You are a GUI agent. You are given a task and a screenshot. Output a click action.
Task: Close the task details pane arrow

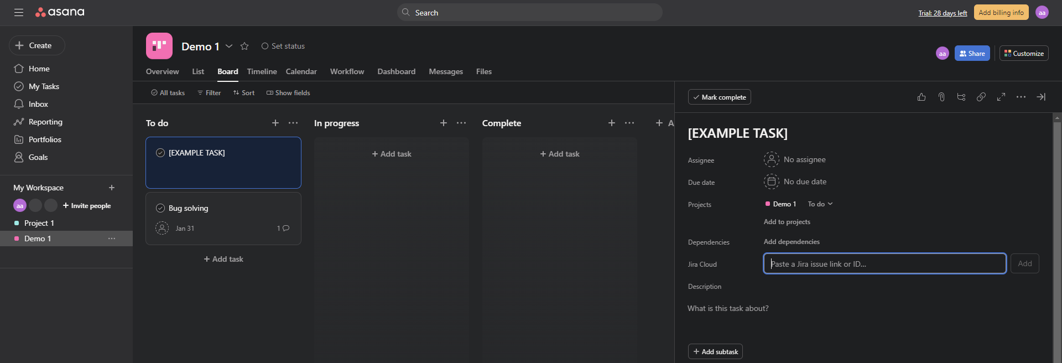click(x=1040, y=97)
